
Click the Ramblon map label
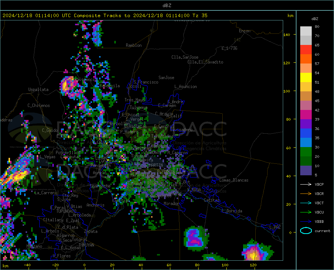coord(134,45)
